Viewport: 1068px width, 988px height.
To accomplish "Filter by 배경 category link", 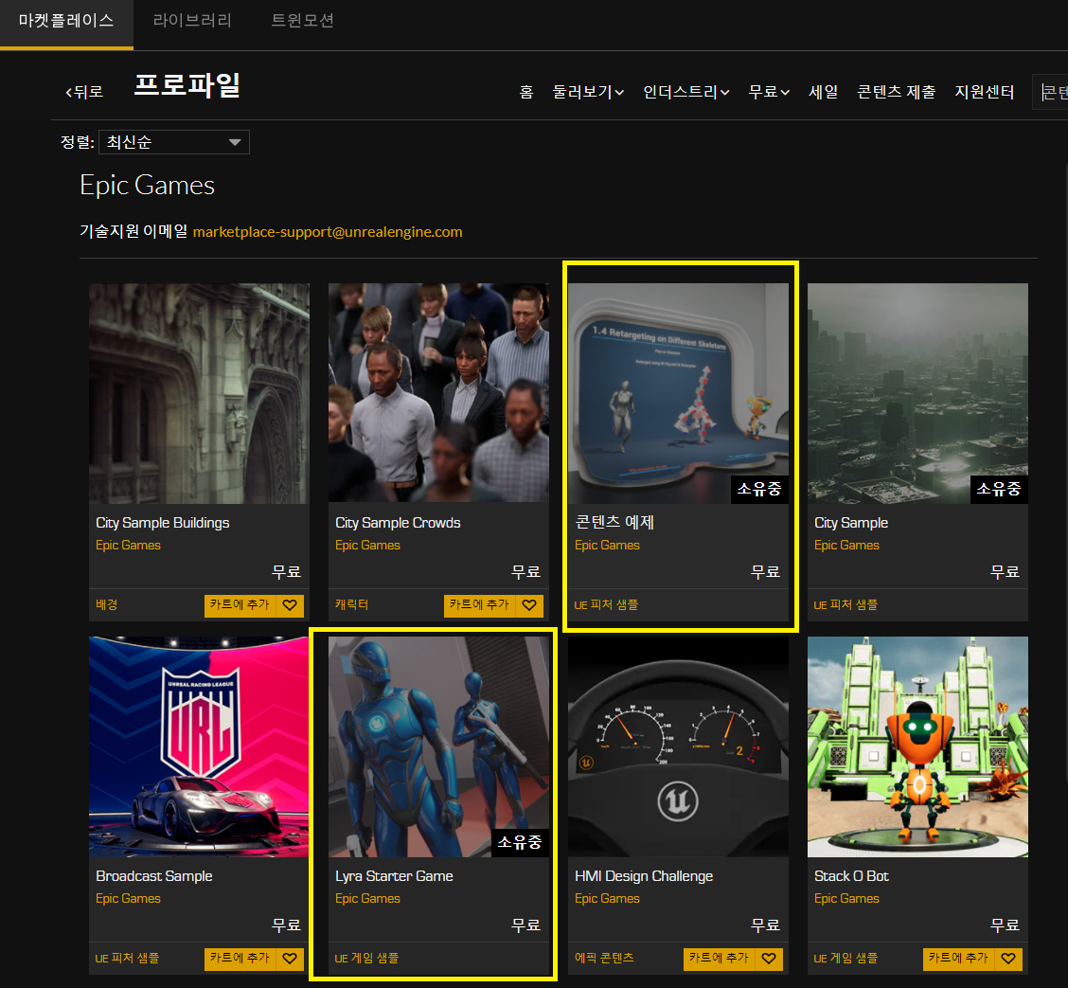I will click(107, 605).
